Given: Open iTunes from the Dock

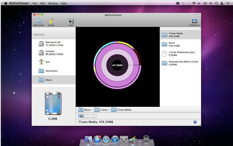Looking at the screenshot, I should coord(115,139).
